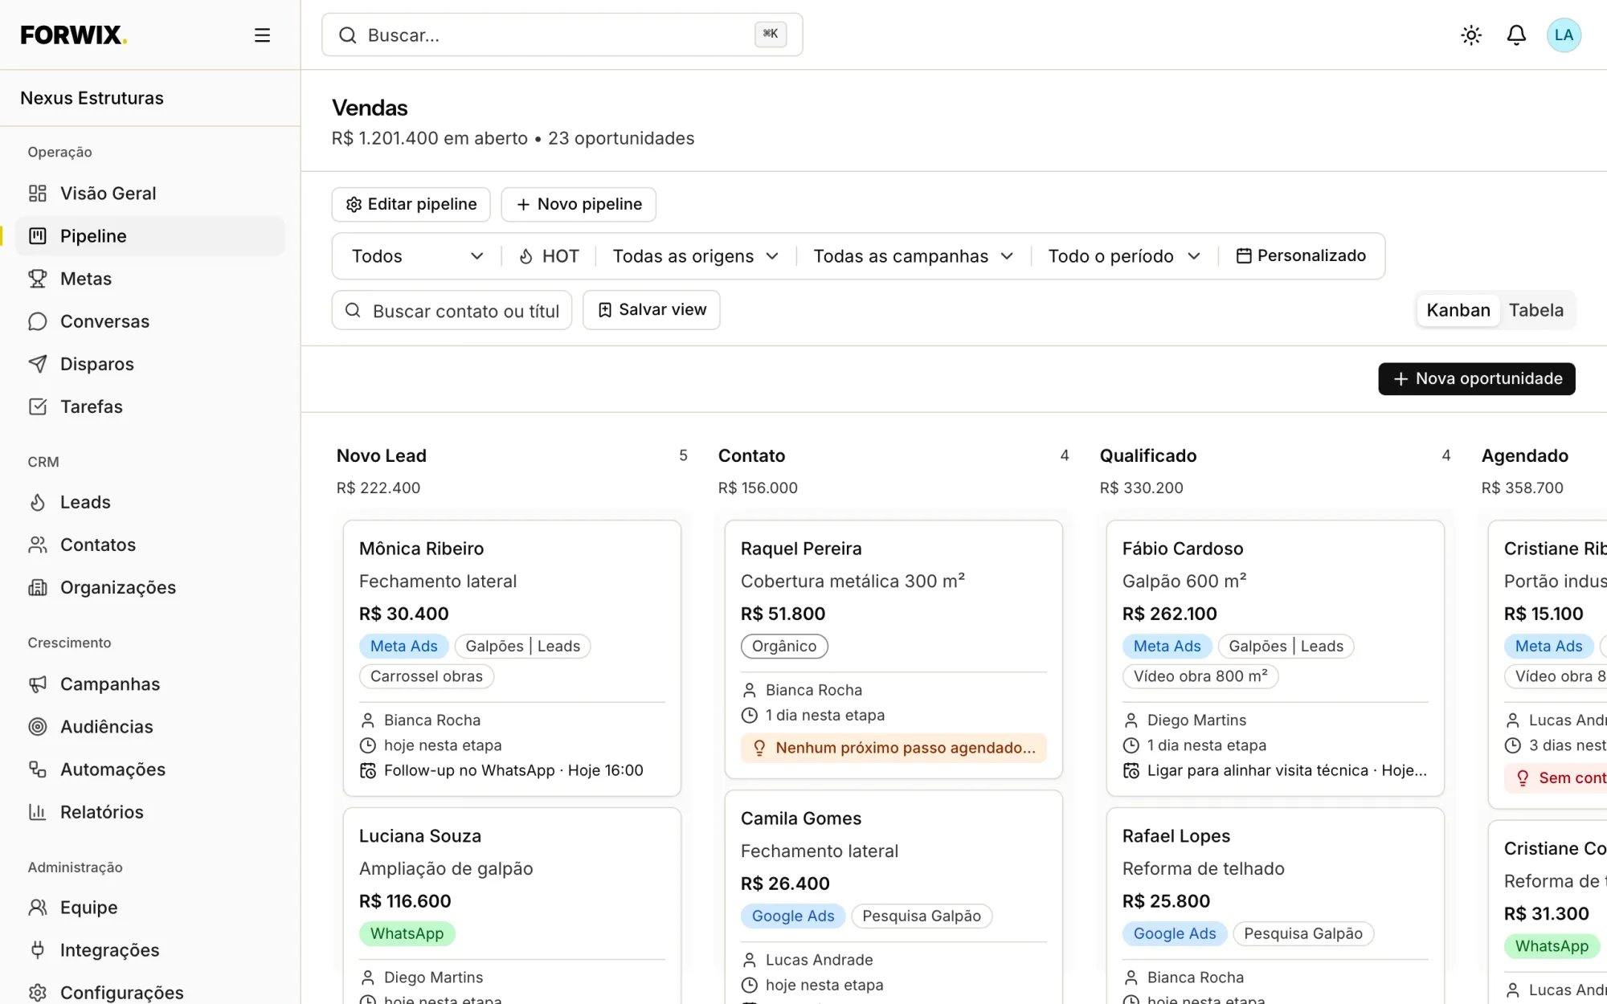The image size is (1607, 1004).
Task: Click Editar pipeline button
Action: point(411,205)
